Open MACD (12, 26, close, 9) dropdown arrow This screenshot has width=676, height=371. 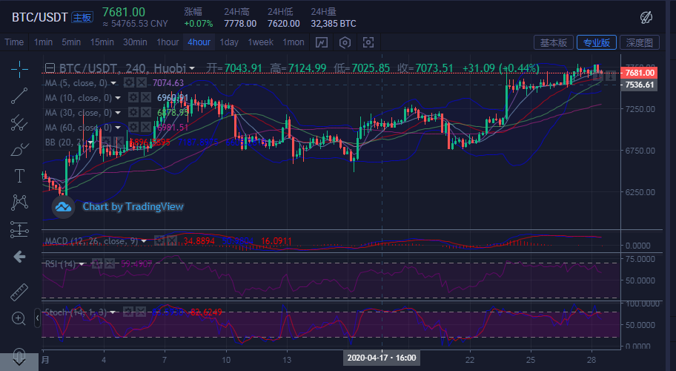tap(144, 240)
